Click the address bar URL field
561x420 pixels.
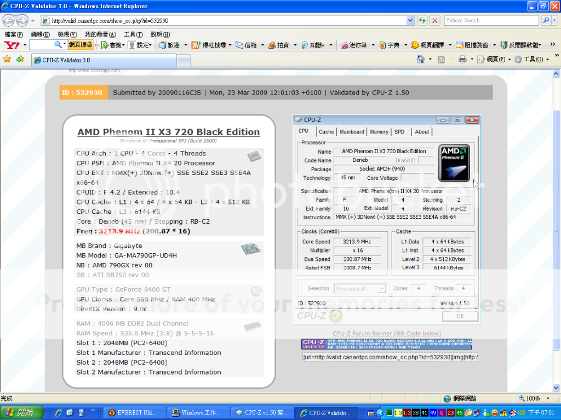click(227, 20)
